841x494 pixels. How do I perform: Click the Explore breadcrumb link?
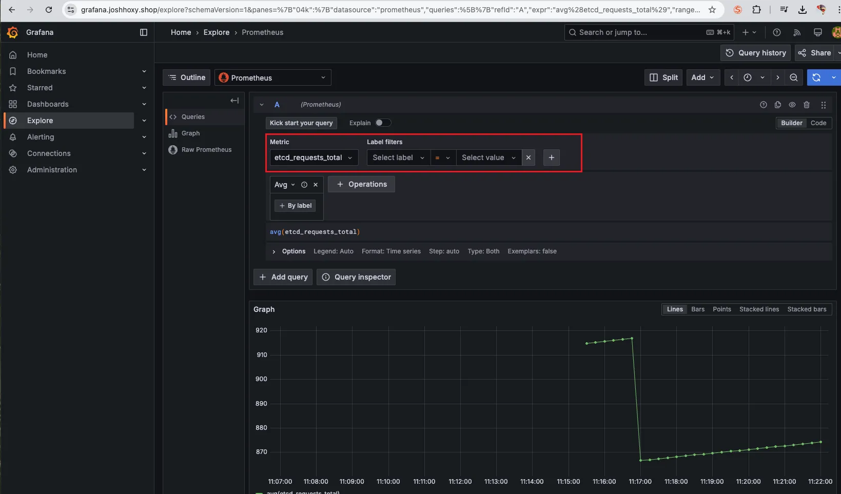coord(217,32)
